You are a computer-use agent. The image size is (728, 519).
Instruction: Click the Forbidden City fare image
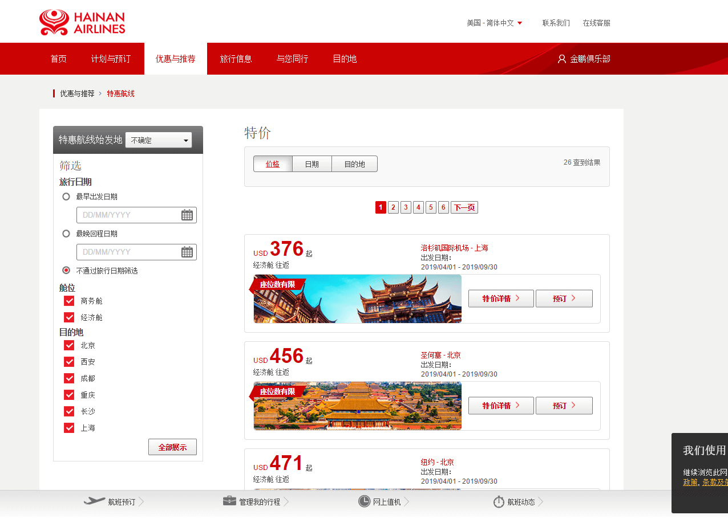click(x=358, y=406)
